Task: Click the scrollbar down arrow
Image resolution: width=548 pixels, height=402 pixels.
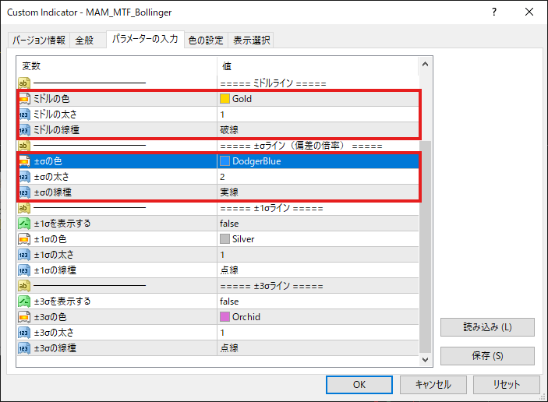Action: [x=425, y=360]
